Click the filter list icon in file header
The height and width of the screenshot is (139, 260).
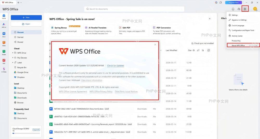tap(203, 50)
